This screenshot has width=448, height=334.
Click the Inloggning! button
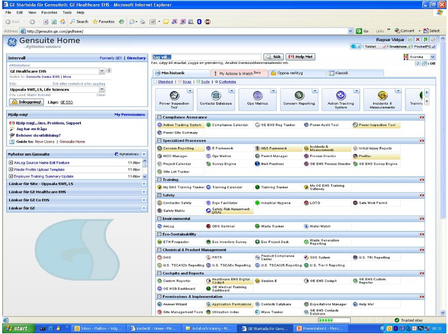[27, 102]
